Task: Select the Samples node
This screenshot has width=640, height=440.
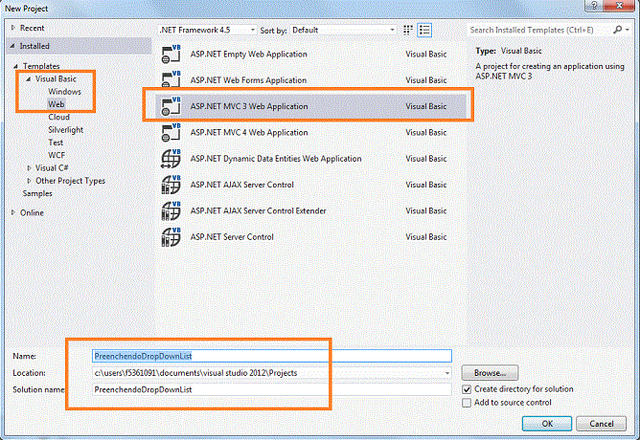Action: 37,193
